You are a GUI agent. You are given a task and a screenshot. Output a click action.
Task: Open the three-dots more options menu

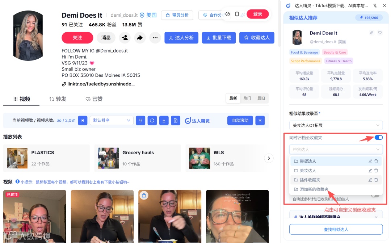pyautogui.click(x=155, y=38)
